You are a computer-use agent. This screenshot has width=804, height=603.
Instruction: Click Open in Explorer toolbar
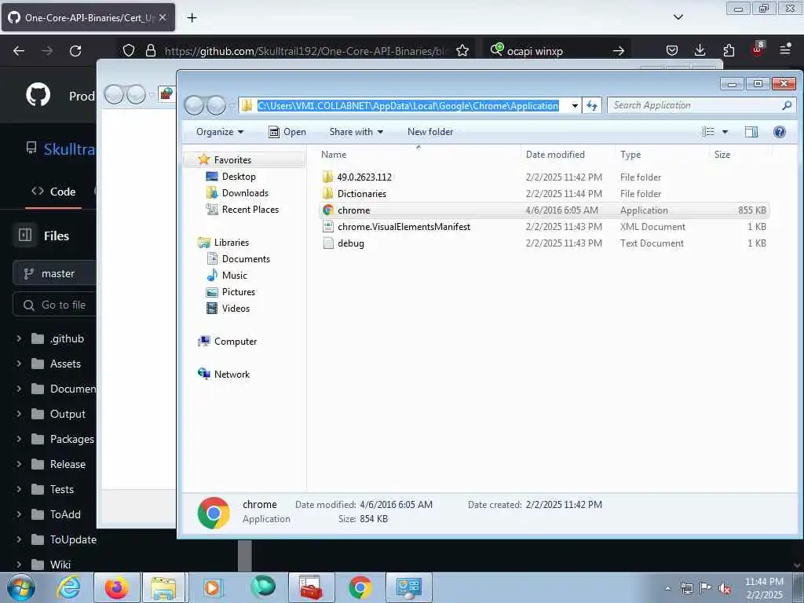tap(287, 132)
